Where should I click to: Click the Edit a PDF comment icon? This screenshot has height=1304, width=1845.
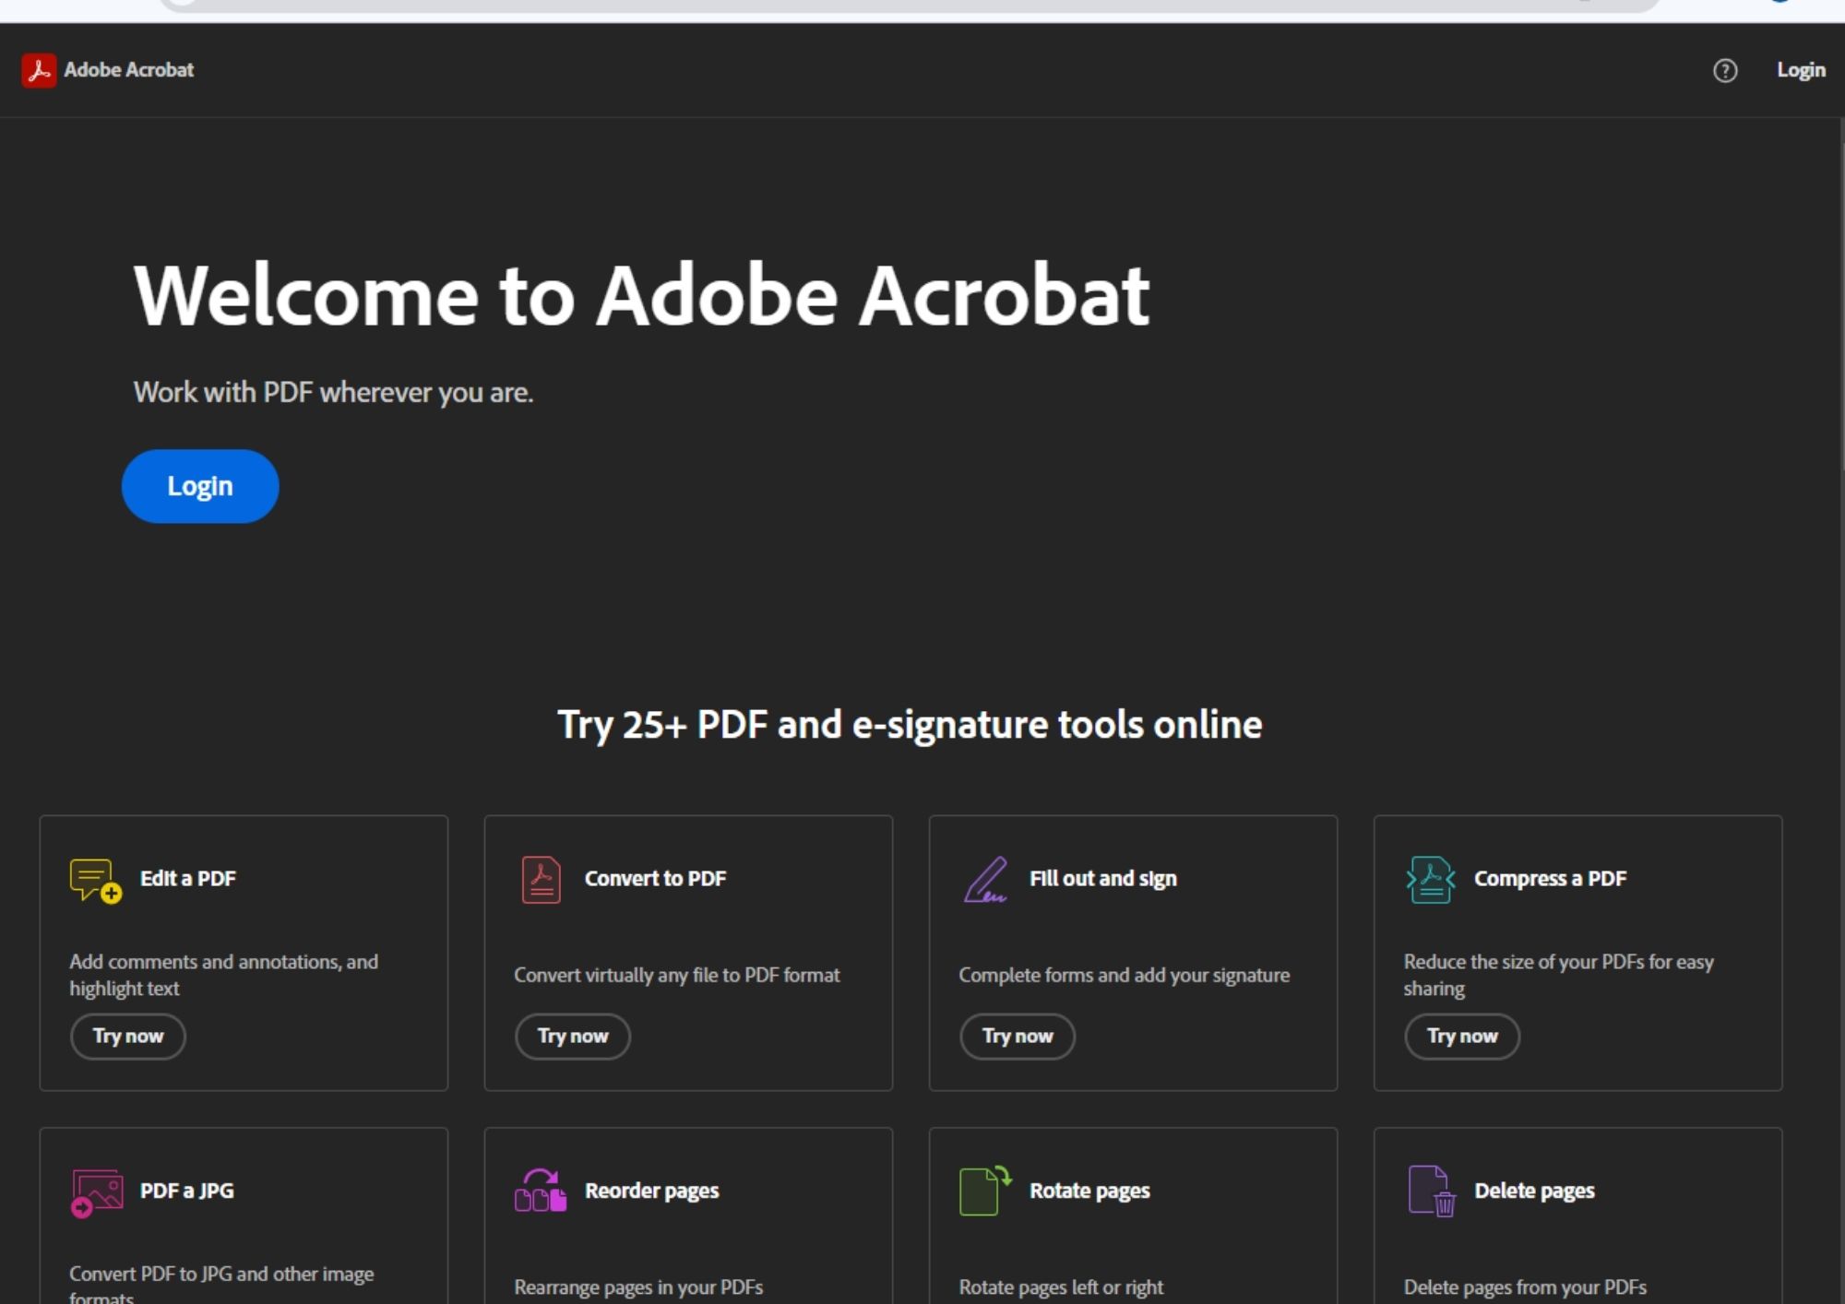[95, 881]
